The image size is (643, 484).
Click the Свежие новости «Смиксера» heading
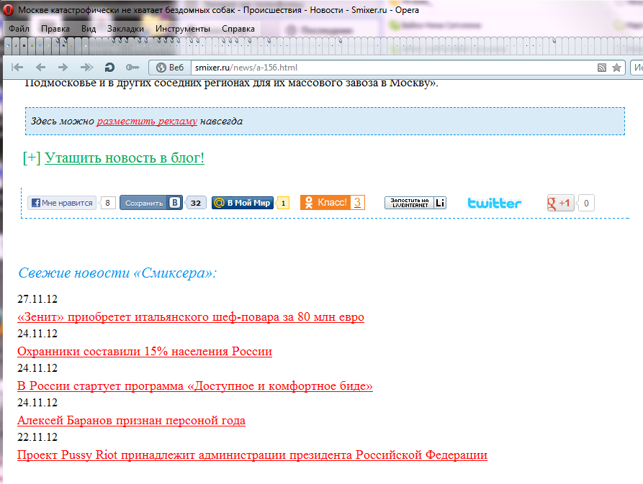117,273
